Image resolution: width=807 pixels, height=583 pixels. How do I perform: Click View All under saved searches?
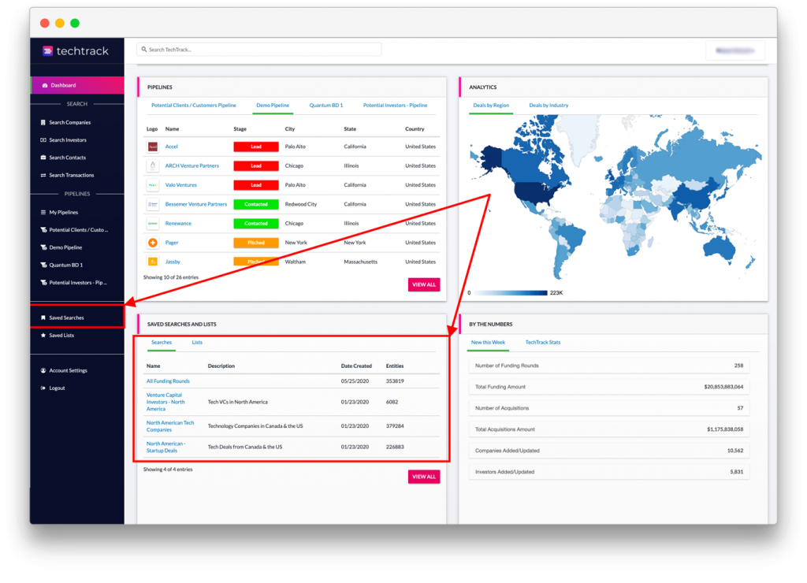424,477
